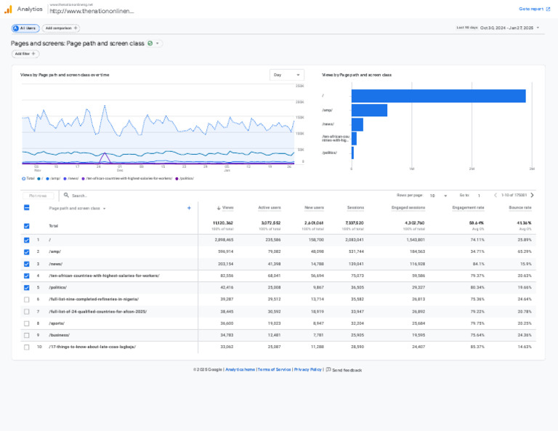
Task: Open the 'Go to report' external link
Action: 534,9
